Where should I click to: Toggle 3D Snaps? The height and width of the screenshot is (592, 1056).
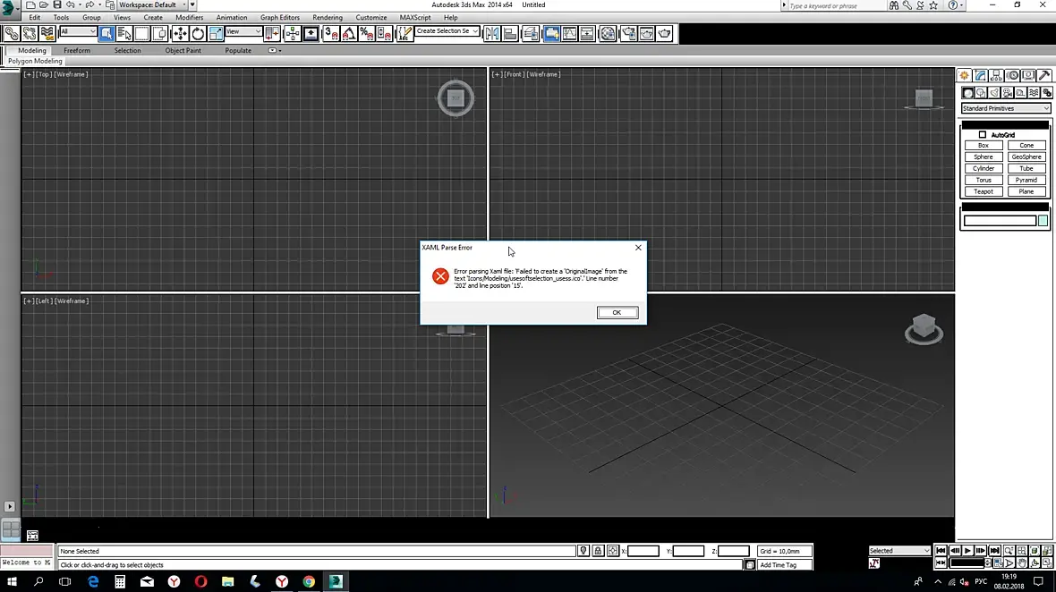click(331, 34)
